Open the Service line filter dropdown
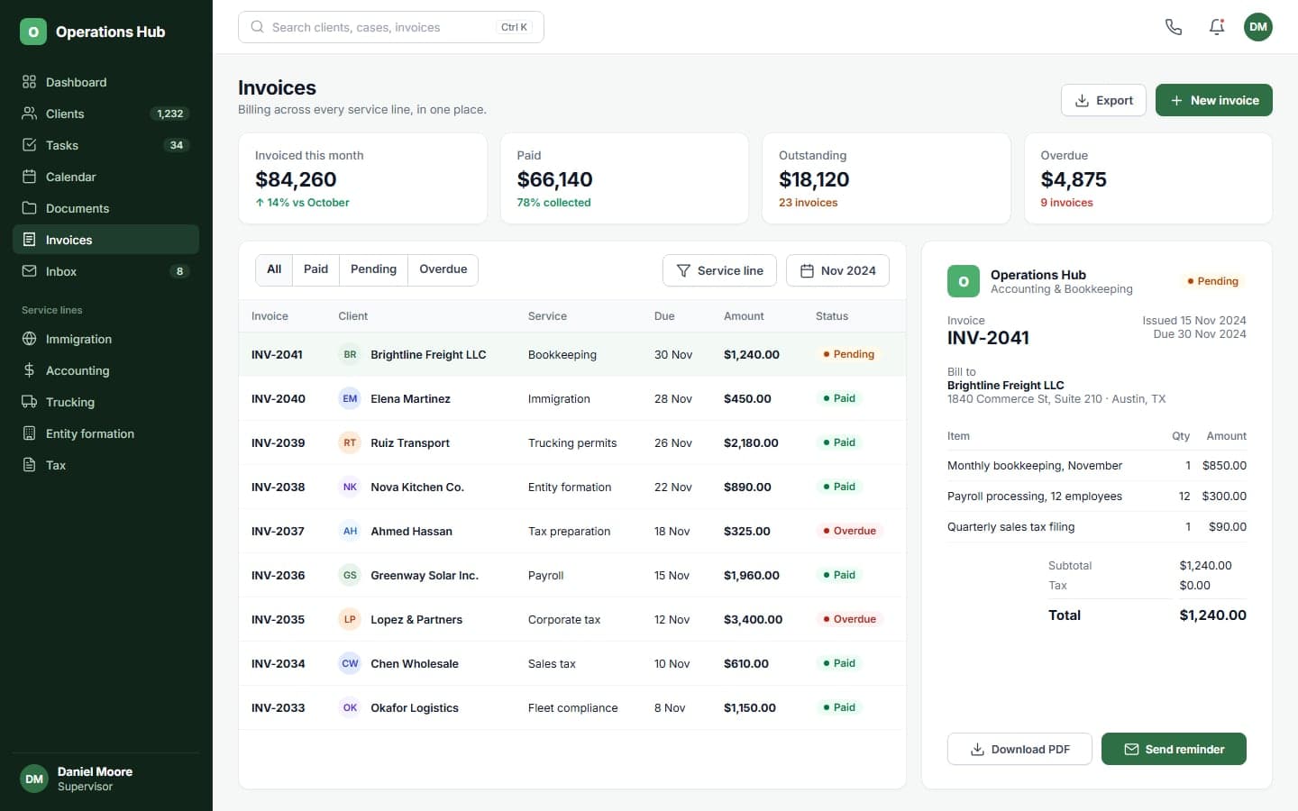 pyautogui.click(x=719, y=270)
